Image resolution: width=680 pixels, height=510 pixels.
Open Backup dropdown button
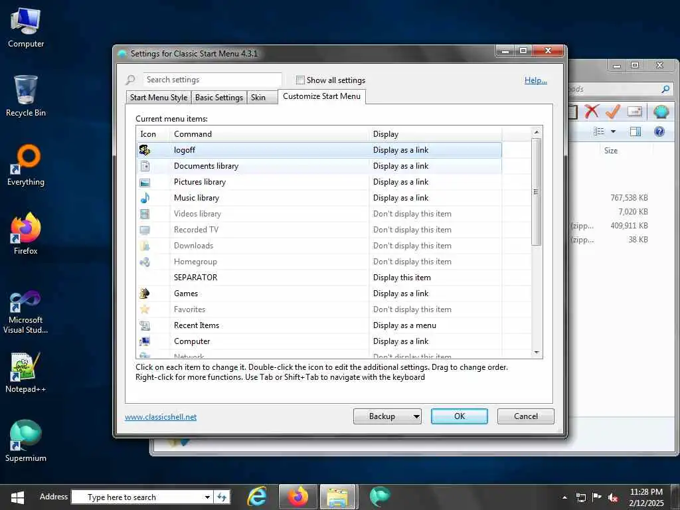tap(387, 416)
